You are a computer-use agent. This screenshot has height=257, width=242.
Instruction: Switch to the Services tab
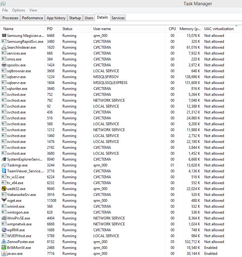(118, 18)
